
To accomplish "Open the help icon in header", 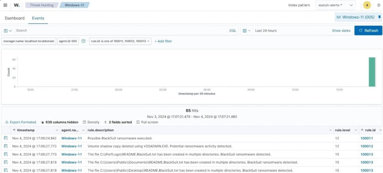I will [379, 5].
